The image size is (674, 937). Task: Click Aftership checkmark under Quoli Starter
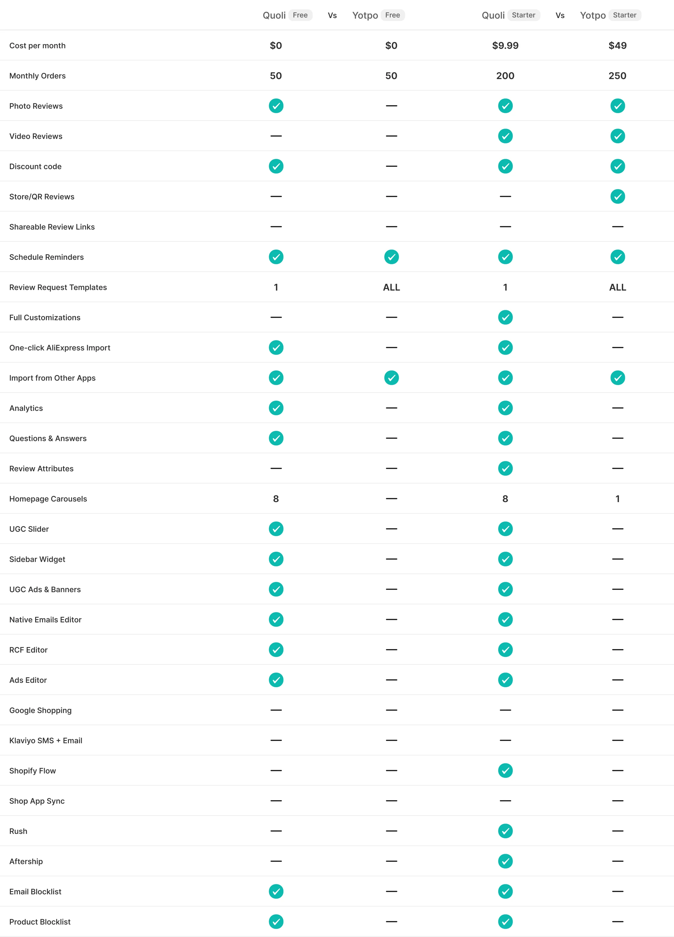click(x=505, y=861)
